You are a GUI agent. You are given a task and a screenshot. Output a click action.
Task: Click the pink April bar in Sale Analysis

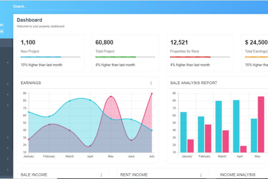point(243,149)
